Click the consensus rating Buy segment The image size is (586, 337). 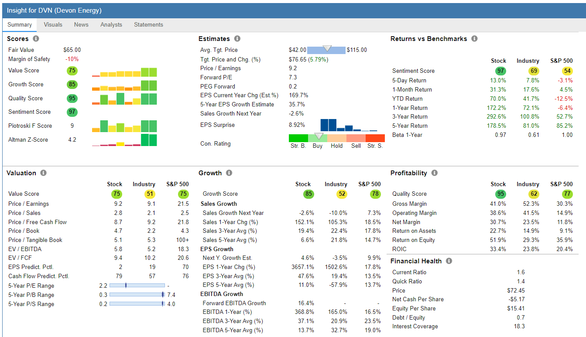(x=318, y=138)
